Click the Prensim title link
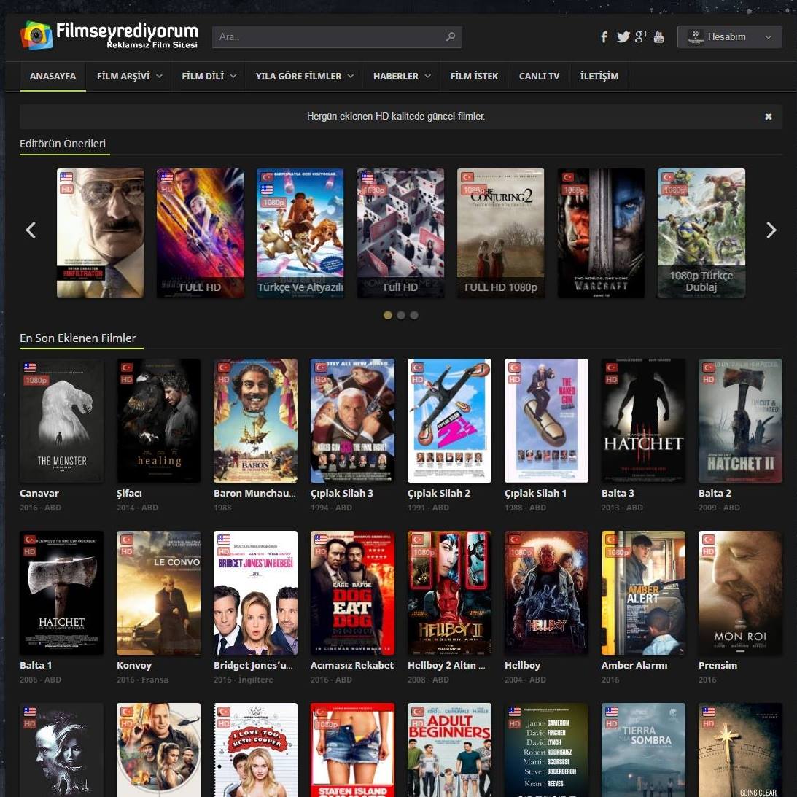This screenshot has width=797, height=797. pyautogui.click(x=718, y=665)
